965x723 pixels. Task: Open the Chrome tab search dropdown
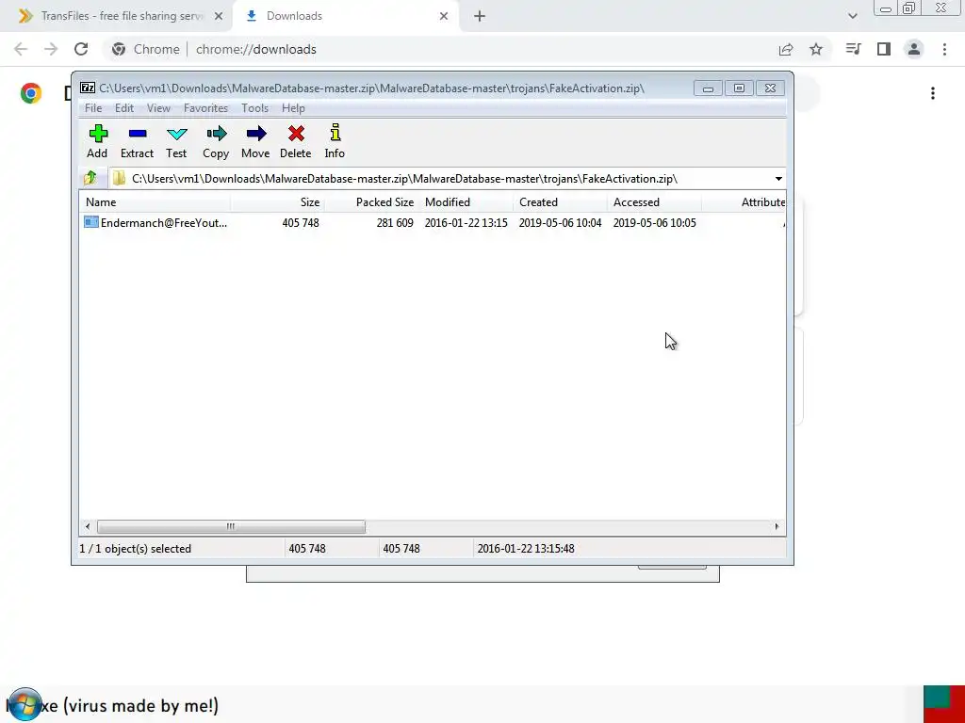pos(852,16)
